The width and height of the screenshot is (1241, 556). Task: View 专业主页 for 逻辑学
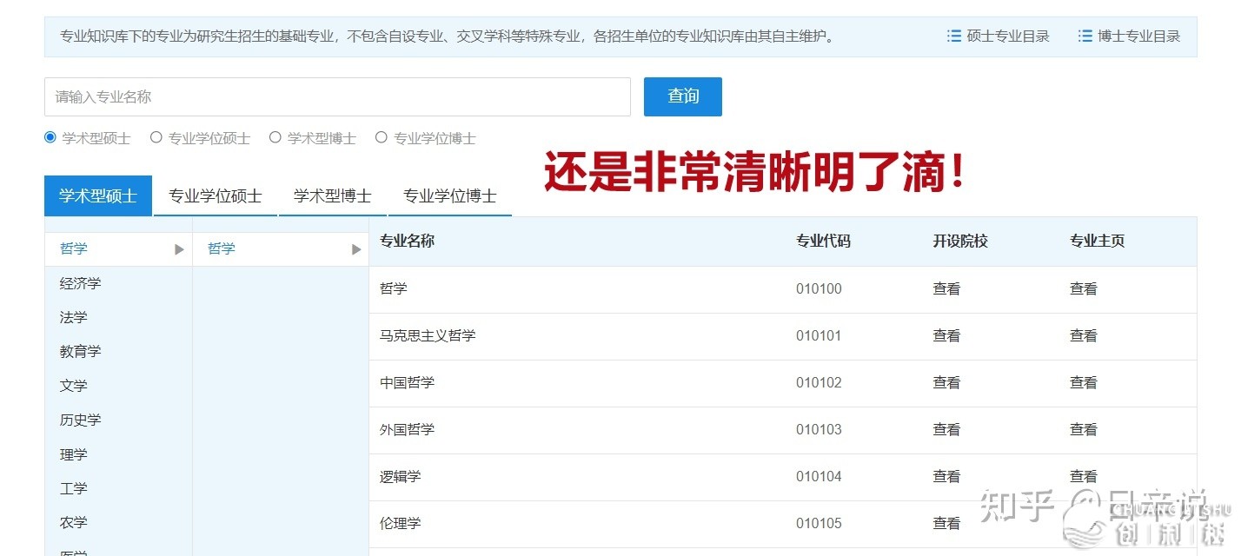[x=1084, y=476]
